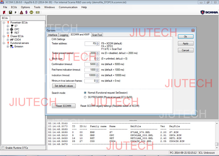Open the File menu

[5, 7]
